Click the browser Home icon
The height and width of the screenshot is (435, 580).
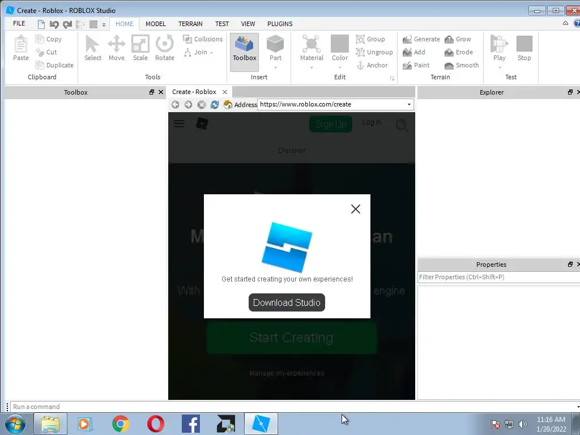coord(228,105)
